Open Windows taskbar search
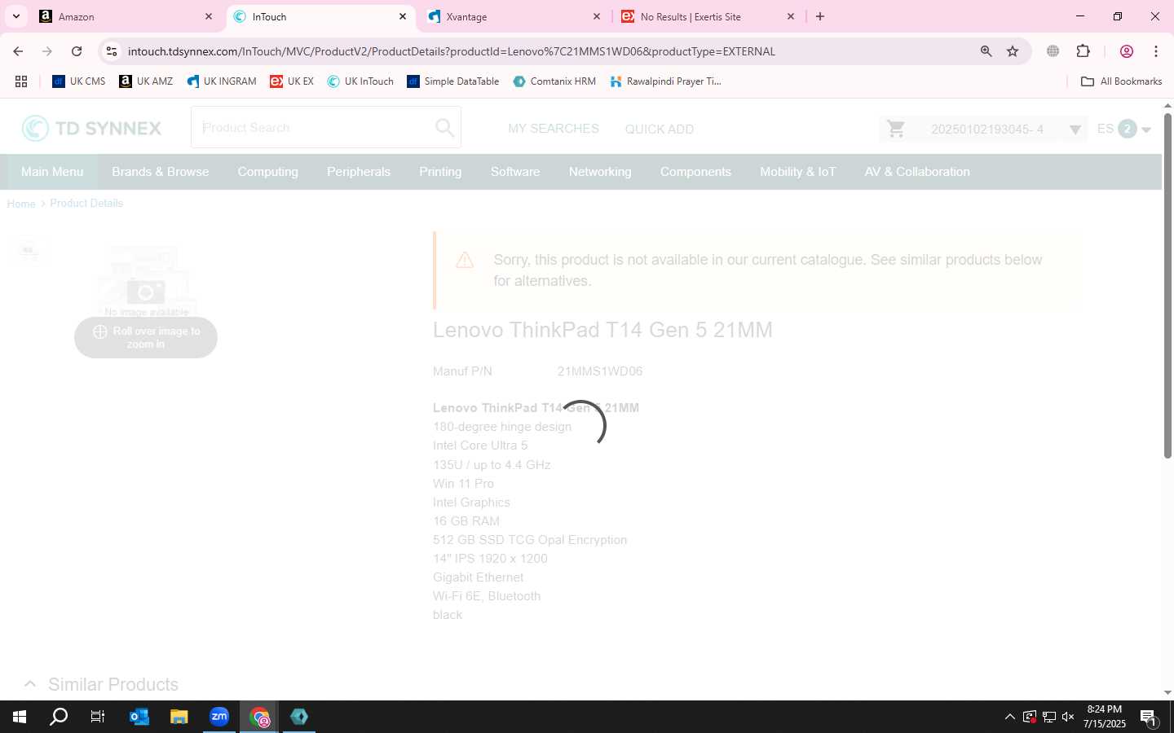Image resolution: width=1174 pixels, height=733 pixels. 59,717
